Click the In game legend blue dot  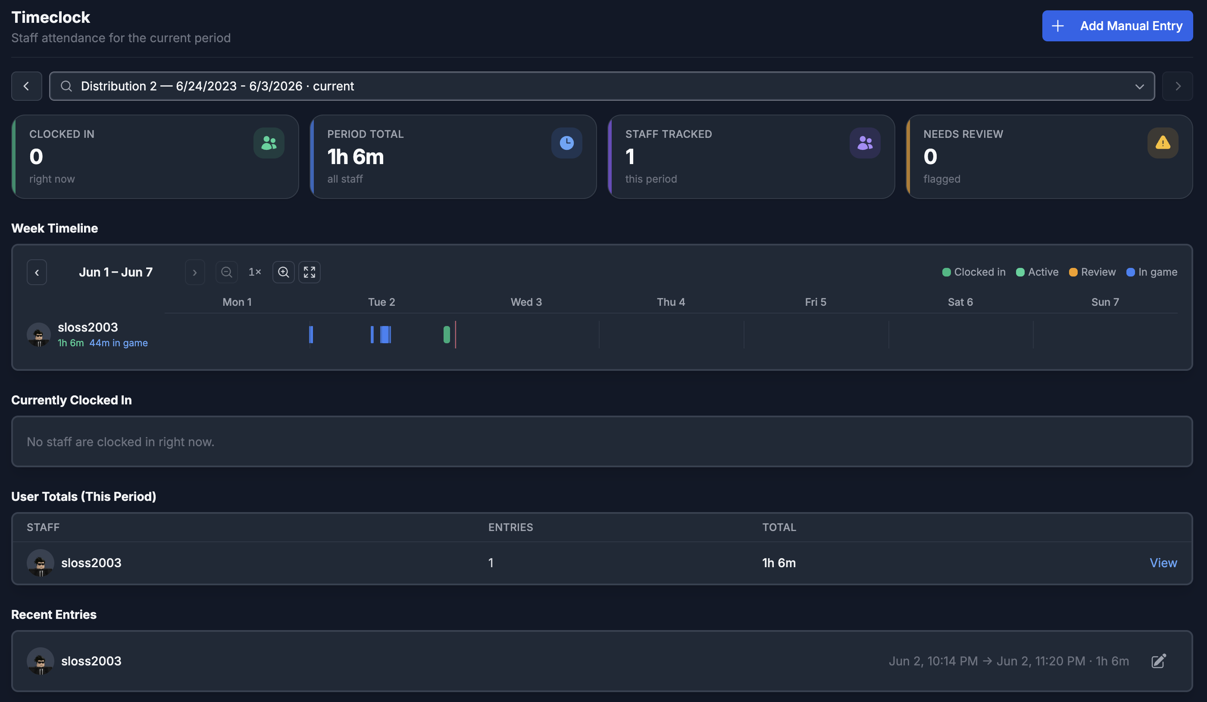[1130, 272]
